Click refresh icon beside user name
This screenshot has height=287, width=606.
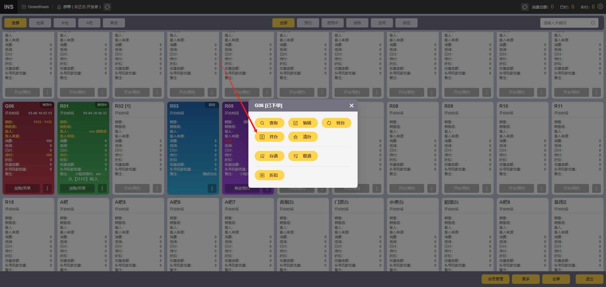(x=107, y=7)
